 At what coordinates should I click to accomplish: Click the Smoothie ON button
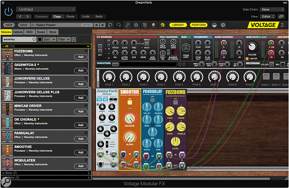click(130, 102)
